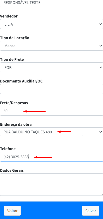Click the chevron arrow of Tipo de Frete

click(101, 67)
